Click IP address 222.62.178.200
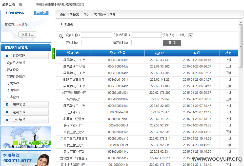Screen dimensions: 244x166 click(160, 93)
